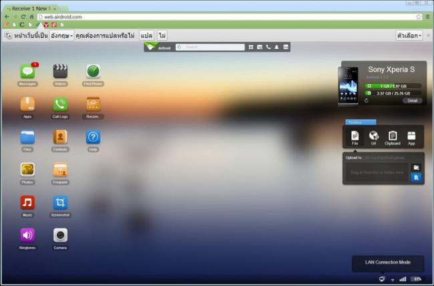Open the Screenshot crop icon

click(x=60, y=202)
